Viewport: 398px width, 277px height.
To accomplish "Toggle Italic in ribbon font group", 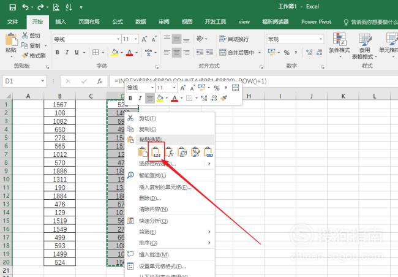I will click(x=67, y=52).
